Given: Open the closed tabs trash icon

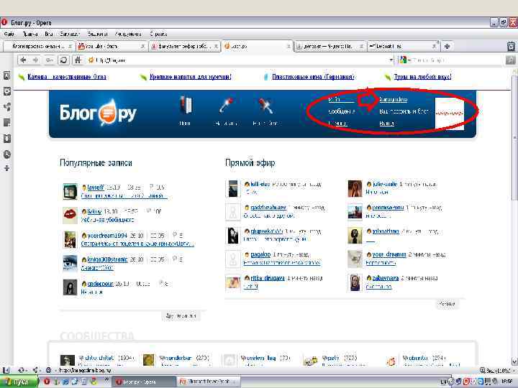Looking at the screenshot, I should tap(511, 46).
